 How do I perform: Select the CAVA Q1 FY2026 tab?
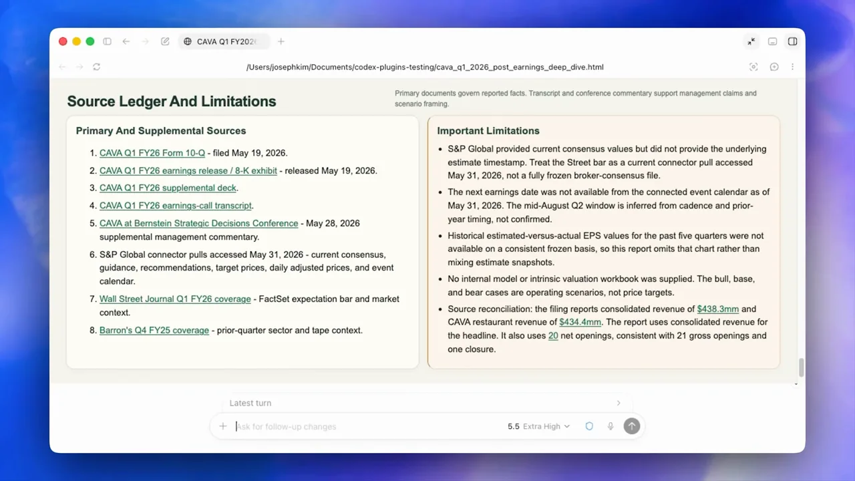[x=224, y=41]
